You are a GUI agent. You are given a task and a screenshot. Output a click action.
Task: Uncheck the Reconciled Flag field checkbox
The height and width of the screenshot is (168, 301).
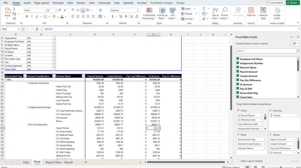click(238, 93)
